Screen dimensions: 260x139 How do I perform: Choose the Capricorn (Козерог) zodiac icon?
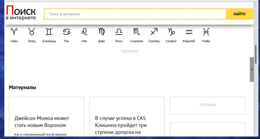click(171, 32)
